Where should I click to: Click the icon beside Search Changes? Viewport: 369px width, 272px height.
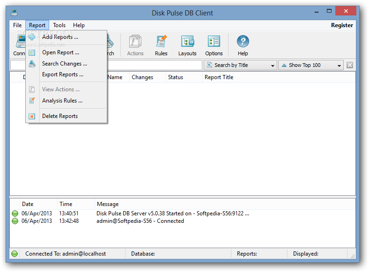click(32, 64)
